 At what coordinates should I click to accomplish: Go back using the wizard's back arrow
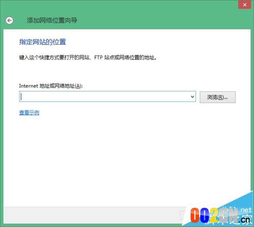(x=9, y=20)
